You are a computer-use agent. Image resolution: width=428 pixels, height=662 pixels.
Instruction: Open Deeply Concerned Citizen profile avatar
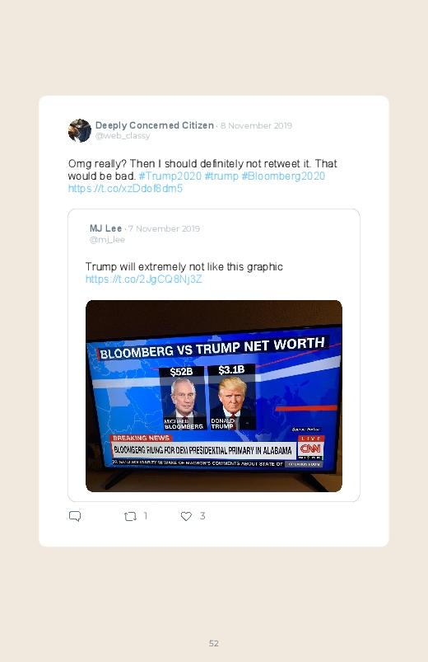(x=80, y=130)
